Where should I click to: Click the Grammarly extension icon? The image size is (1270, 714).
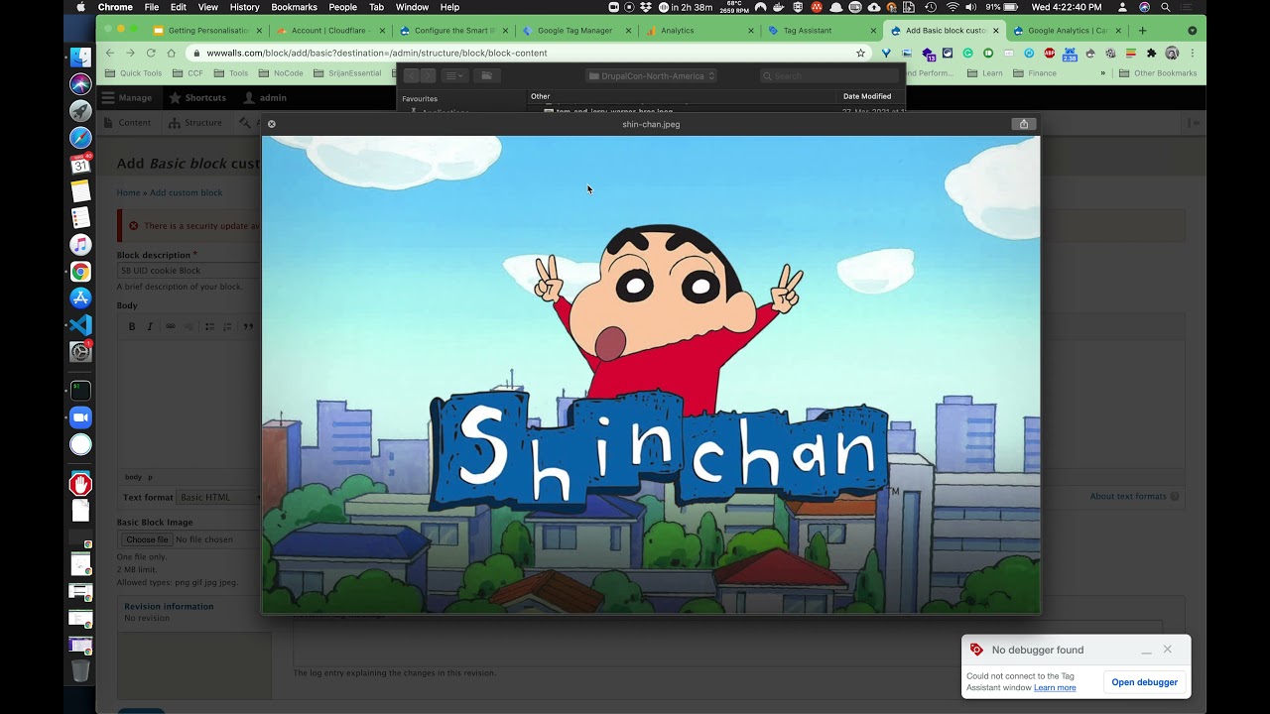pyautogui.click(x=968, y=53)
